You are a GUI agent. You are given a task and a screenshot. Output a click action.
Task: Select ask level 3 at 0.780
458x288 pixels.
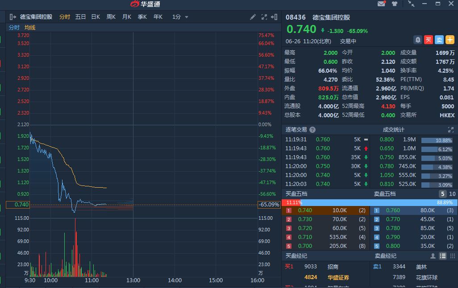(414, 228)
